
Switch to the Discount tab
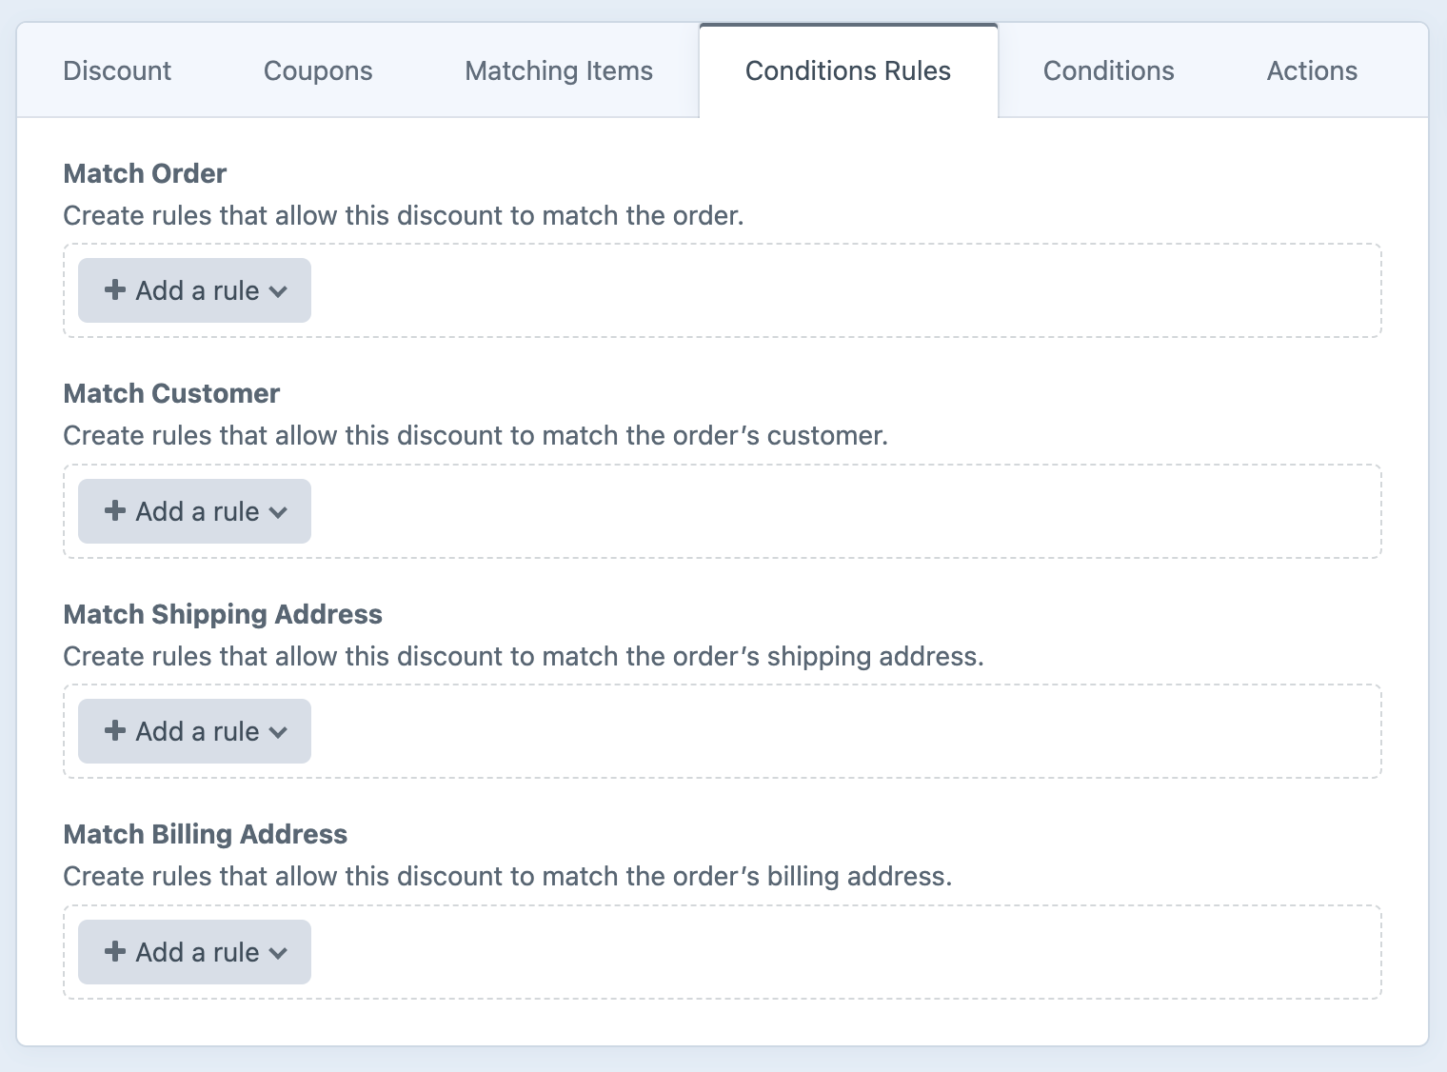pyautogui.click(x=116, y=70)
